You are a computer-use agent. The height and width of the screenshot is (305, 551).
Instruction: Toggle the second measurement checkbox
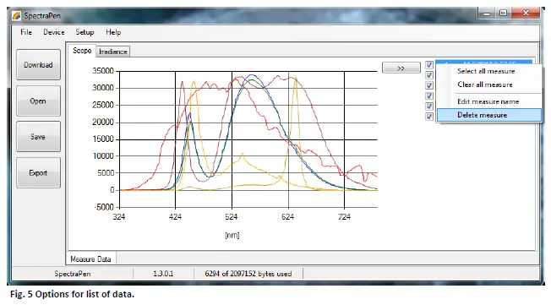[x=429, y=75]
